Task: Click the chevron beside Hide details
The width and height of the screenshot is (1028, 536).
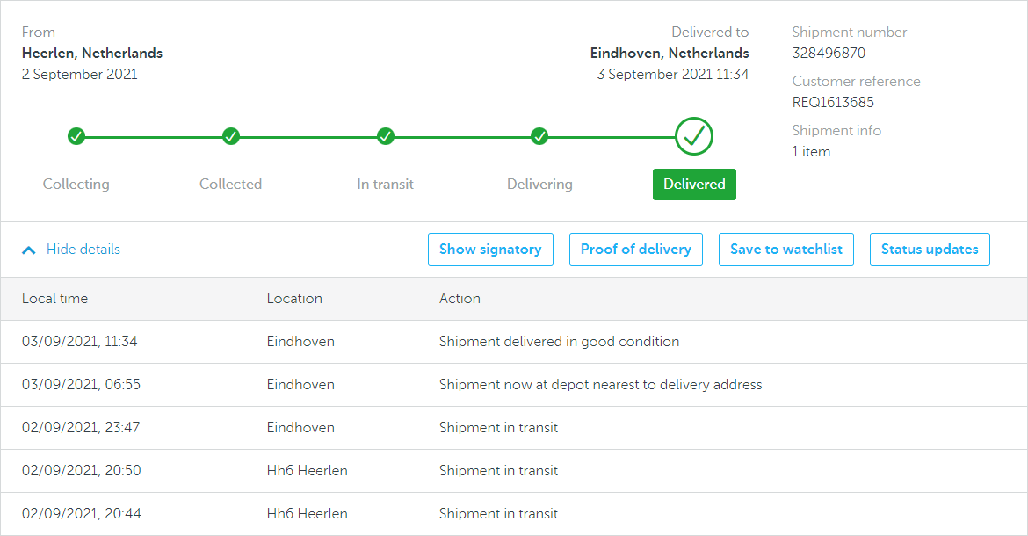Action: 29,250
